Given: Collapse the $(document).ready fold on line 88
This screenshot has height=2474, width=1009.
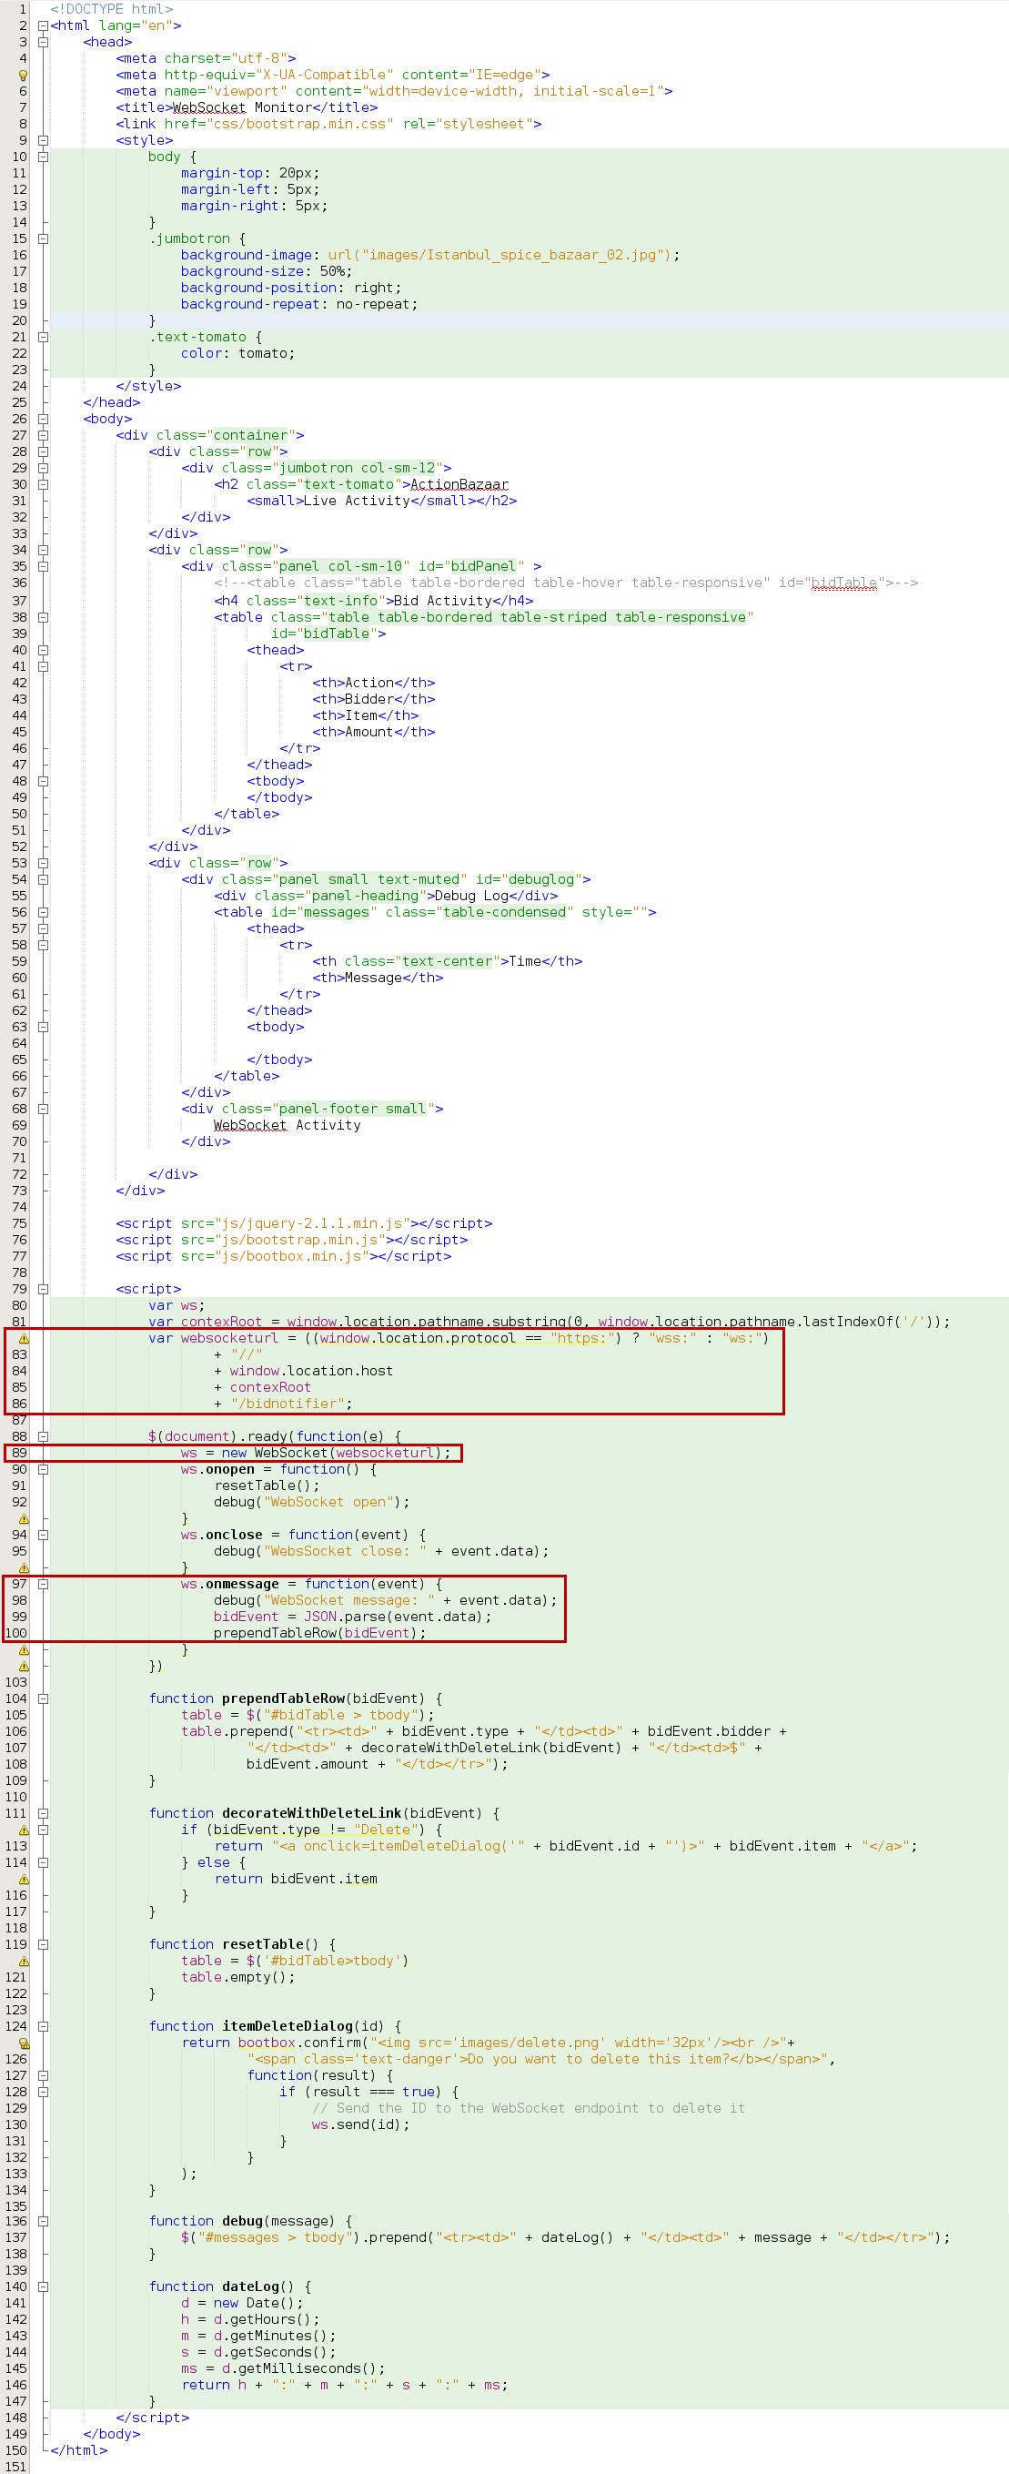Looking at the screenshot, I should (x=42, y=1436).
